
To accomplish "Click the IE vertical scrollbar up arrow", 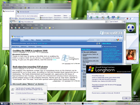I will coord(125,31).
